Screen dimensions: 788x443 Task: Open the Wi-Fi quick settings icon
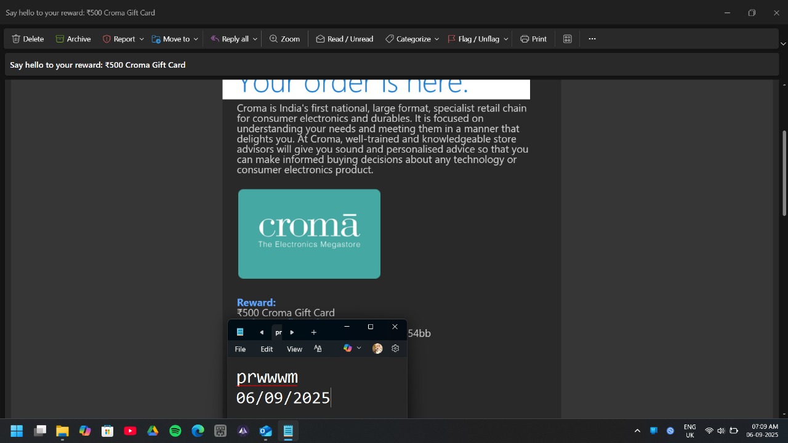coord(709,431)
